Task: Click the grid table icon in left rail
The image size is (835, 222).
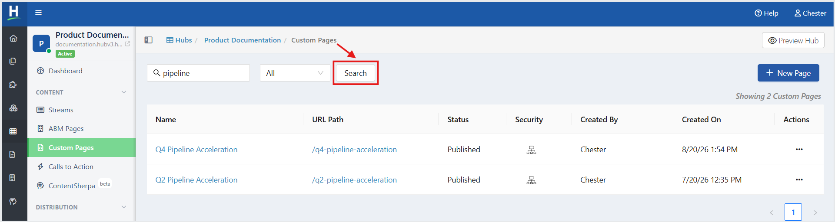Action: pos(13,131)
